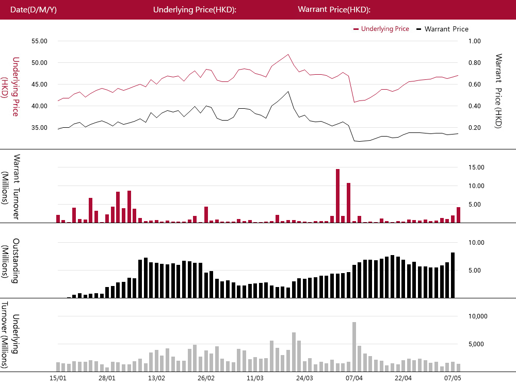Viewport: 516px width, 387px height.
Task: Click the 0.20 warrant price axis value
Action: 475,128
